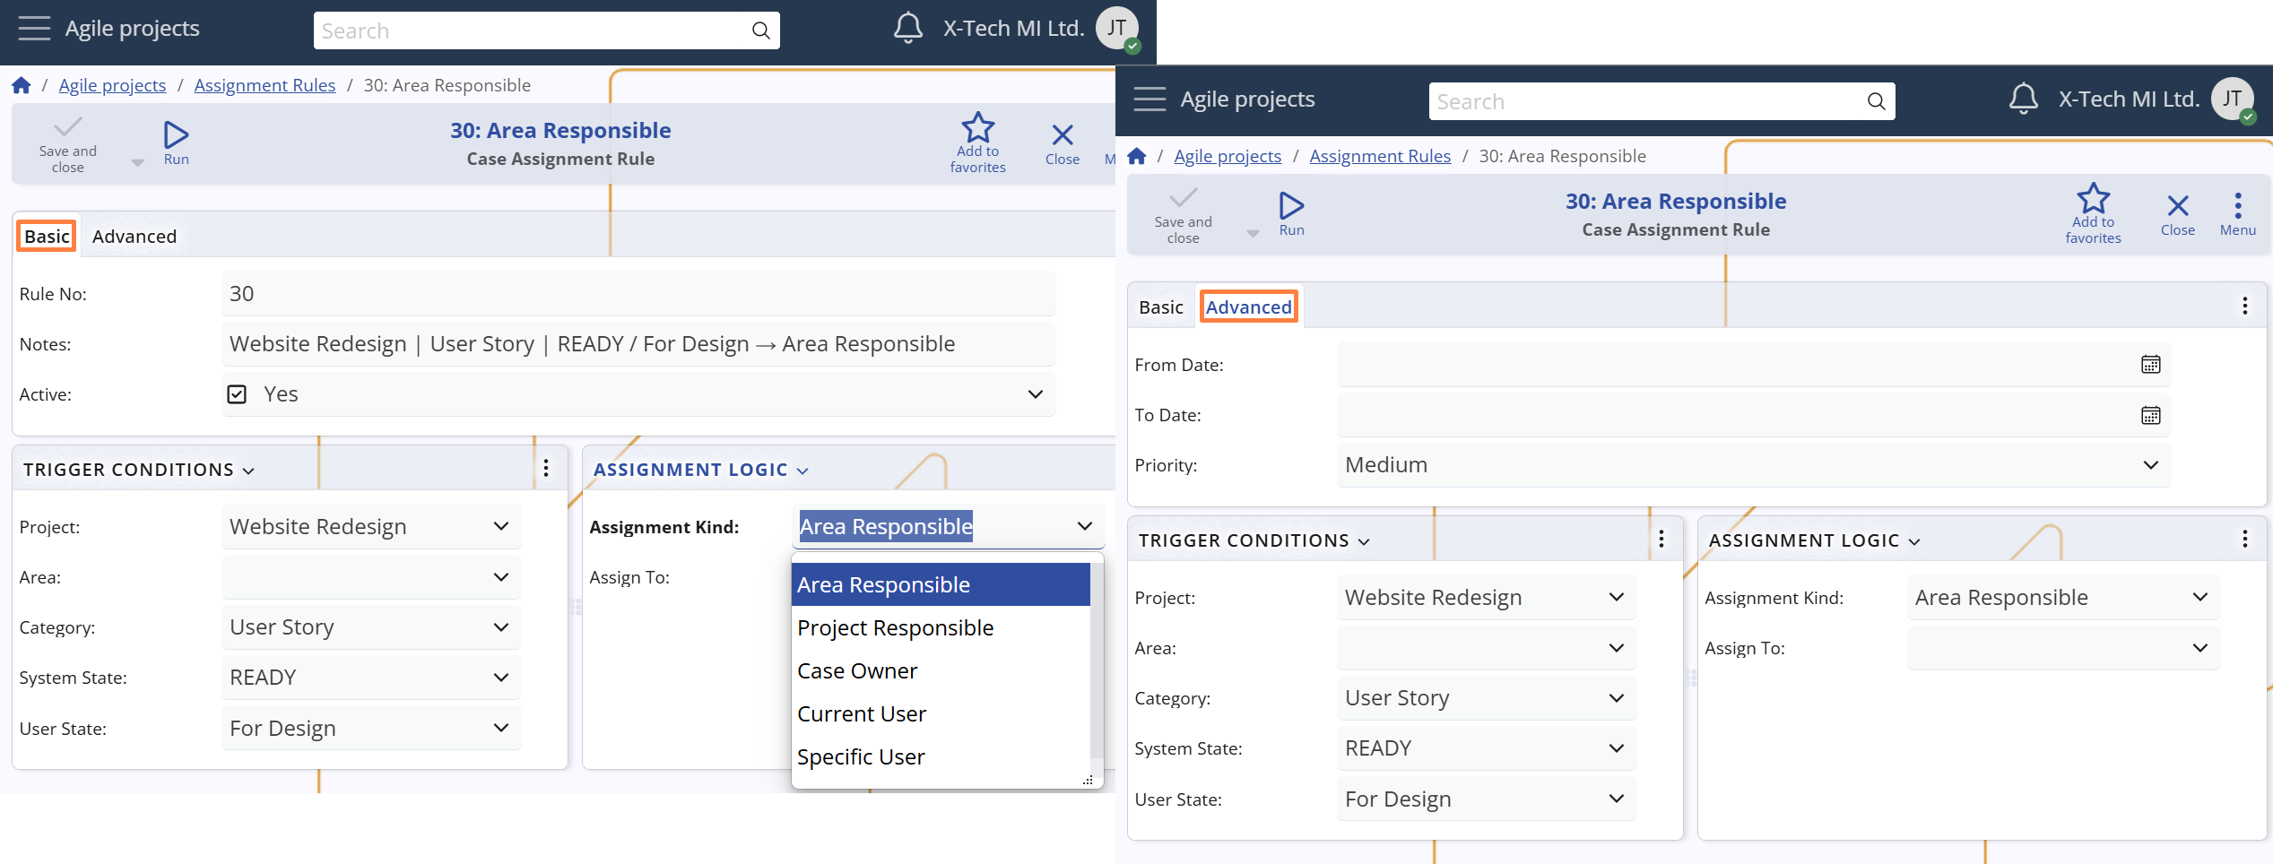Switch to the orange-highlighted Advanced tab
The height and width of the screenshot is (864, 2273).
[1248, 307]
